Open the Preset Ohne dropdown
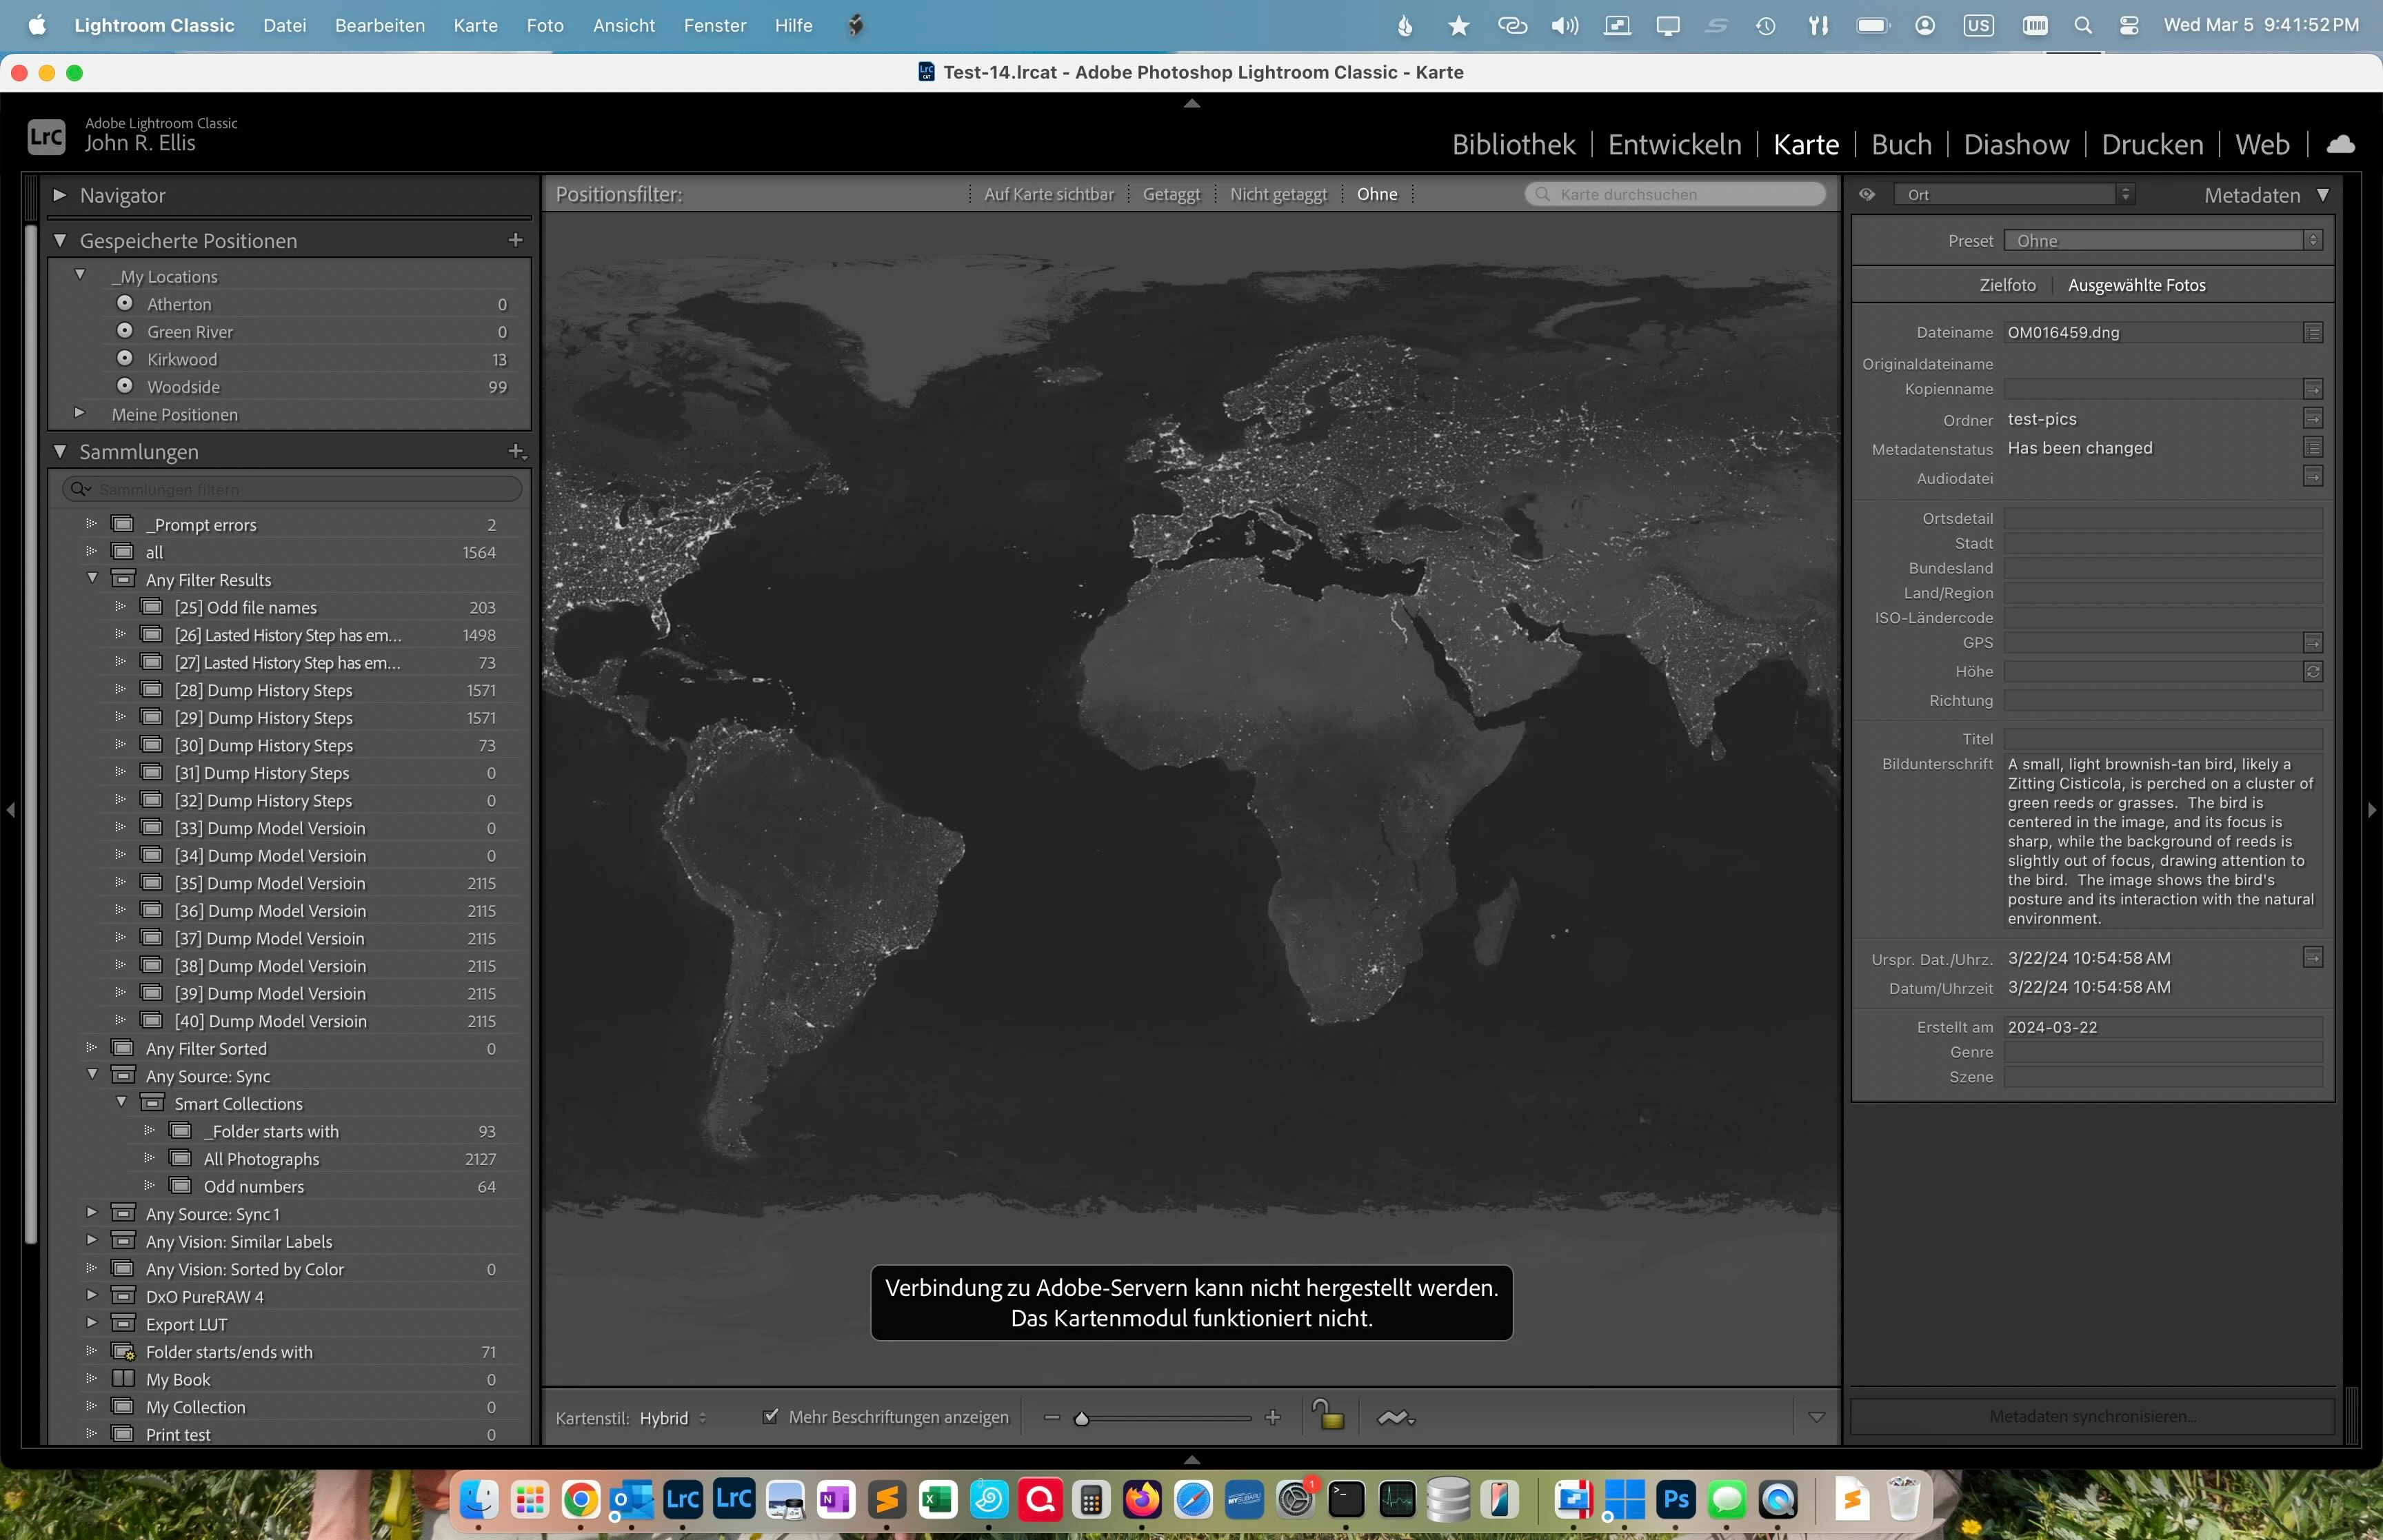The height and width of the screenshot is (1540, 2383). [2161, 241]
